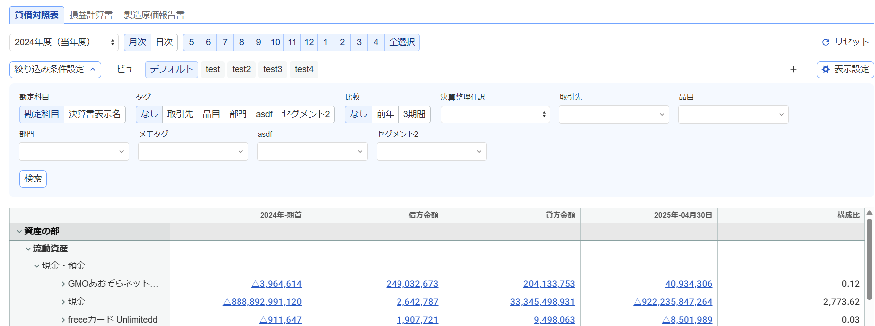Click the reset (リセット) refresh icon
The width and height of the screenshot is (875, 326).
826,42
